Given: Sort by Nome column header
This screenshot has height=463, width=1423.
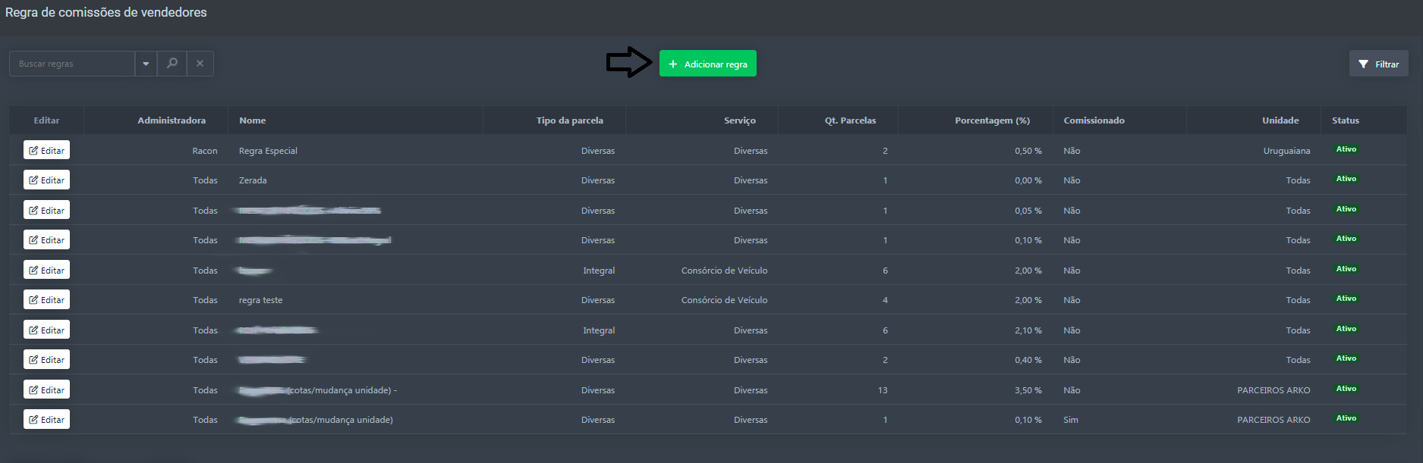Looking at the screenshot, I should click(253, 120).
